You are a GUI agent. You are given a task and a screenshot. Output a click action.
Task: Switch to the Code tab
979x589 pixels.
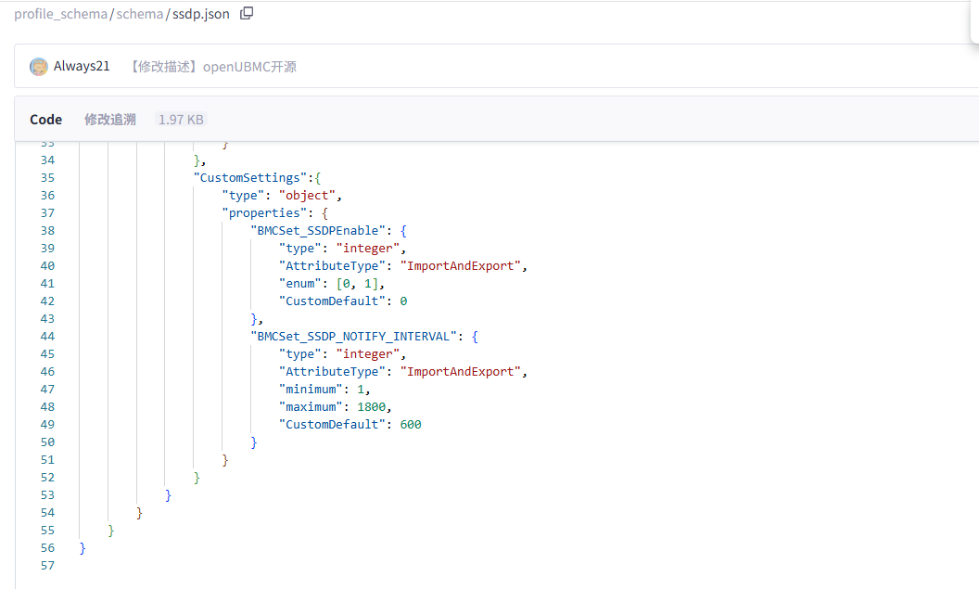(x=45, y=120)
